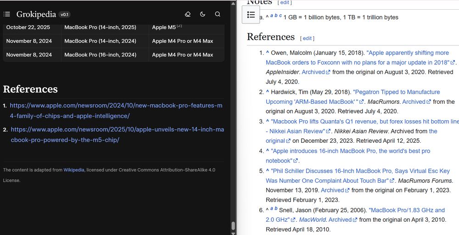Image resolution: width=459 pixels, height=235 pixels.
Task: Click Apple M4 Pro or M4 Max in 16-inch row
Action: click(186, 55)
